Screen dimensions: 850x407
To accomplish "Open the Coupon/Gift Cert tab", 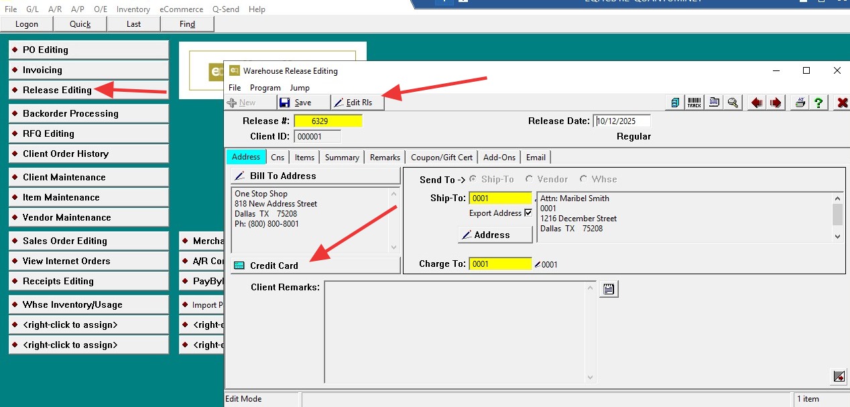I will click(442, 157).
